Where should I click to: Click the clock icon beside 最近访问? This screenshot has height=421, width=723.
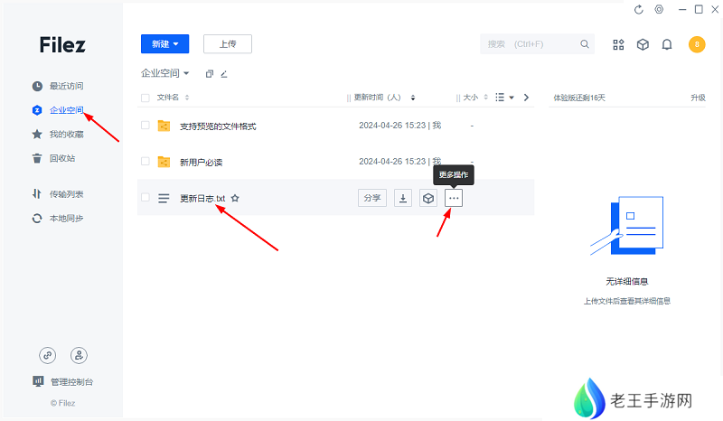(37, 86)
